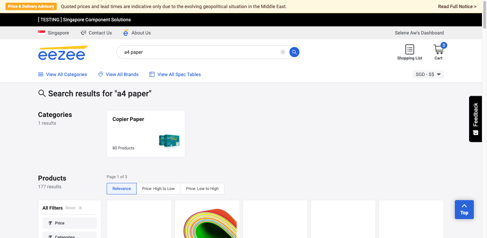Viewport: 487px width, 238px height.
Task: Expand the Price filter
Action: click(70, 223)
